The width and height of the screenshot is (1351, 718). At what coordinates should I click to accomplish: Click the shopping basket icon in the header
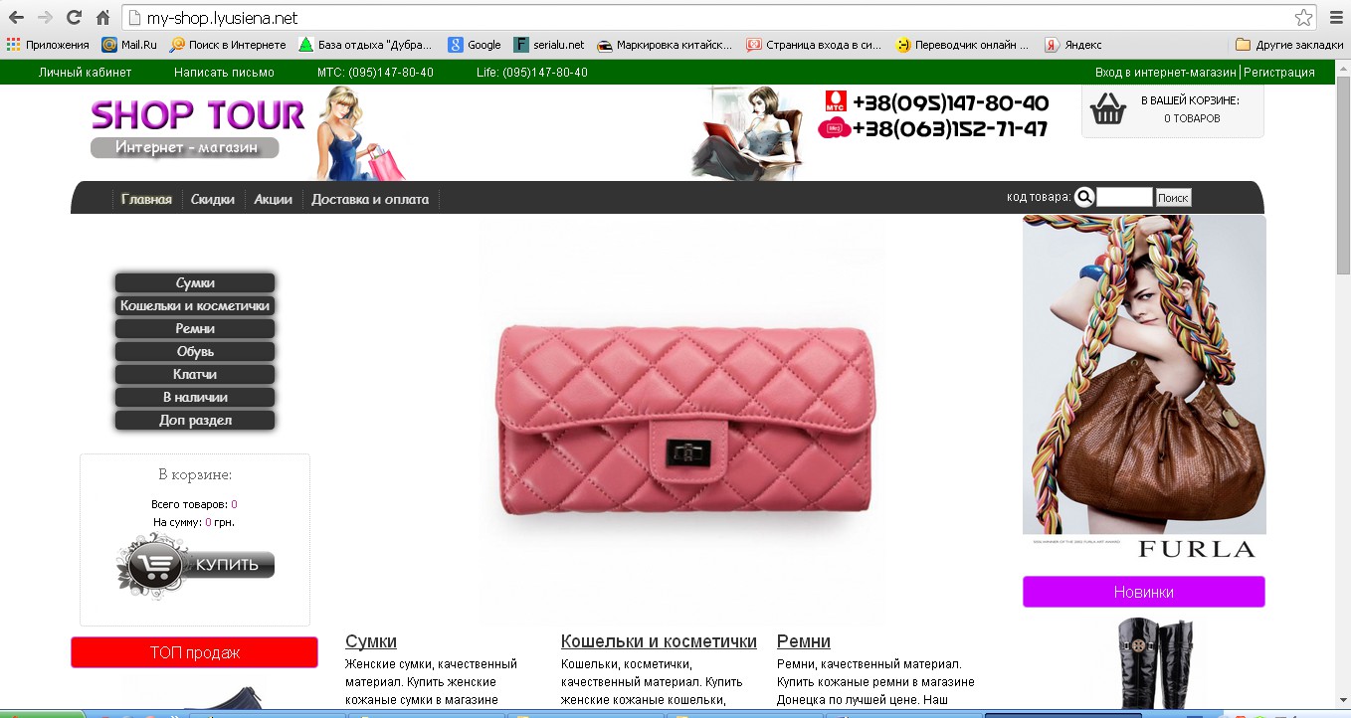(x=1107, y=108)
